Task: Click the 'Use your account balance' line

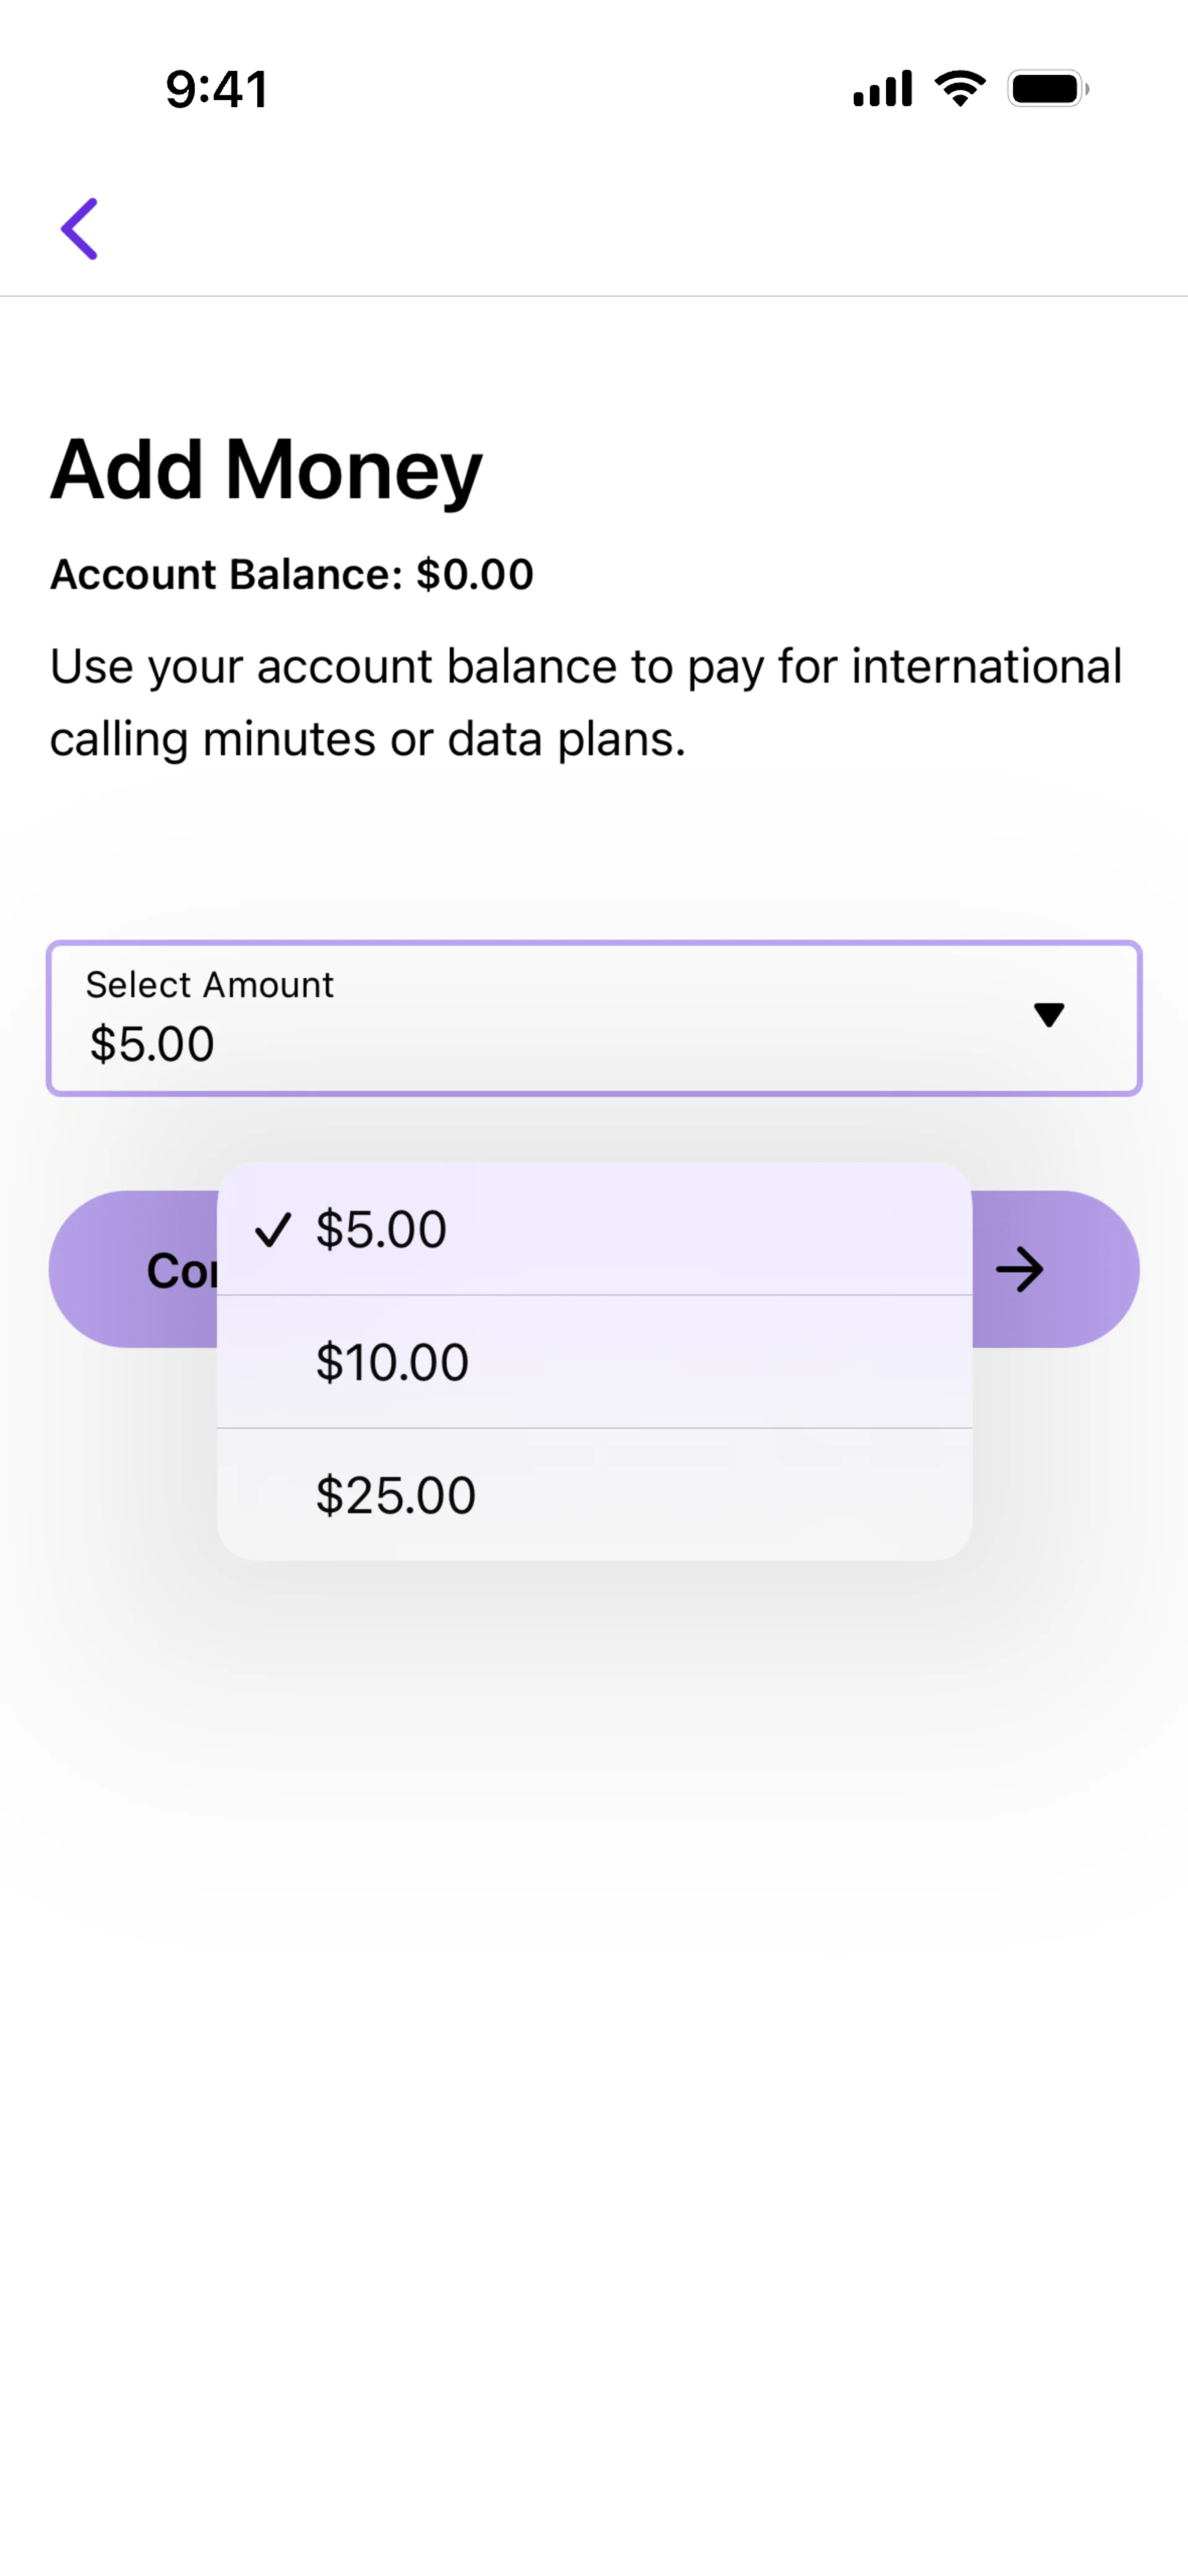Action: [x=586, y=667]
